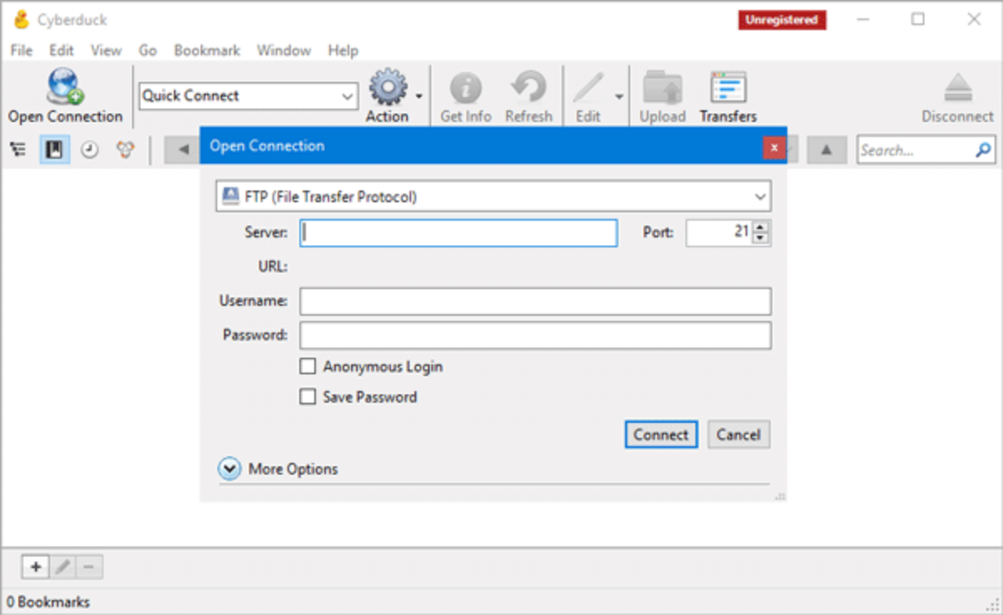Show the Bookmarks view icon
This screenshot has width=1003, height=615.
(x=54, y=150)
